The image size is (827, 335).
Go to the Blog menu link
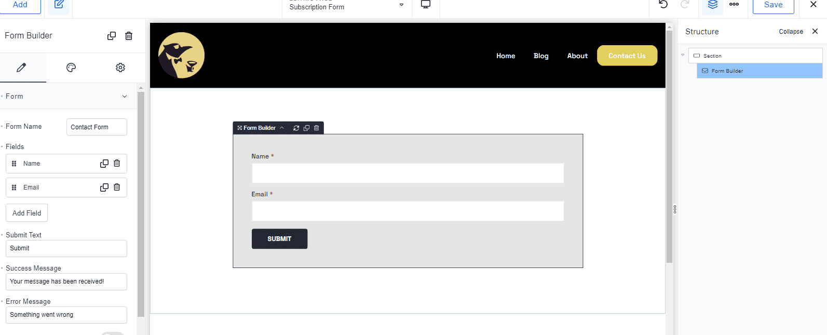[541, 56]
